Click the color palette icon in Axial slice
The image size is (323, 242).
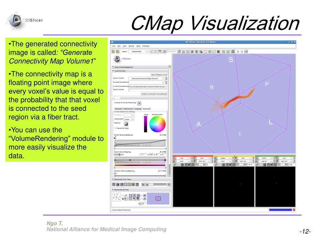(x=190, y=164)
